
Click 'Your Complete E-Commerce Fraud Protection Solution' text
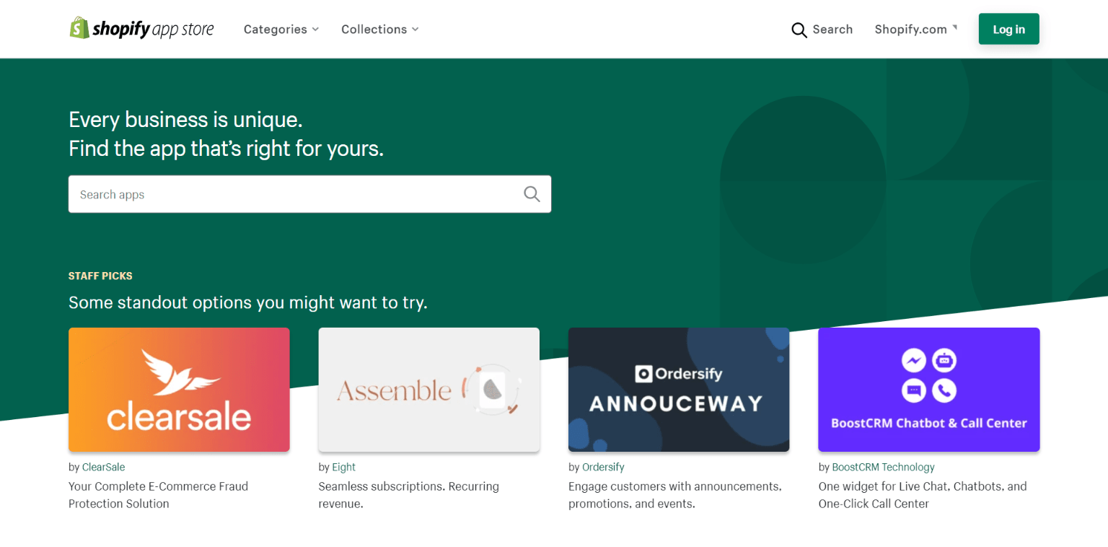[158, 495]
